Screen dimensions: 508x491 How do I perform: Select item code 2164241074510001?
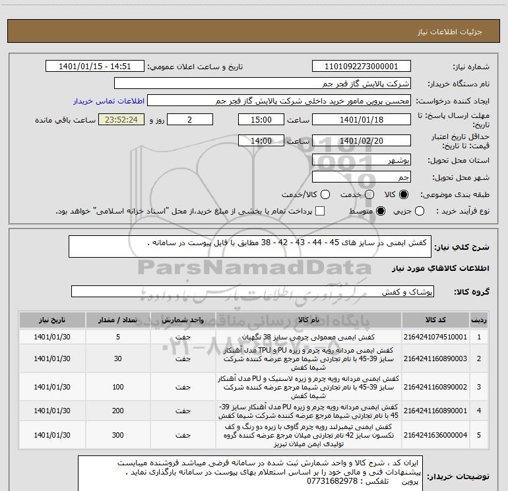point(435,337)
